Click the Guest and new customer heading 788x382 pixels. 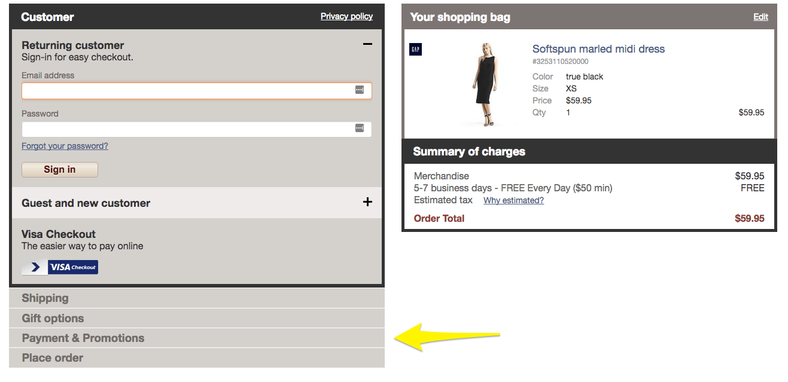coord(86,203)
